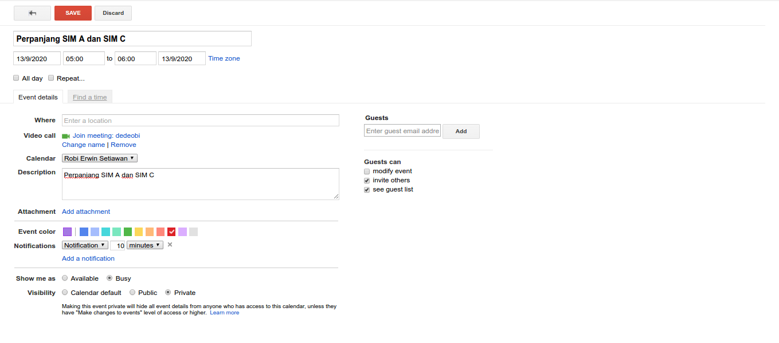Pick the calendar default purple swatch
Image resolution: width=779 pixels, height=343 pixels.
pos(68,232)
